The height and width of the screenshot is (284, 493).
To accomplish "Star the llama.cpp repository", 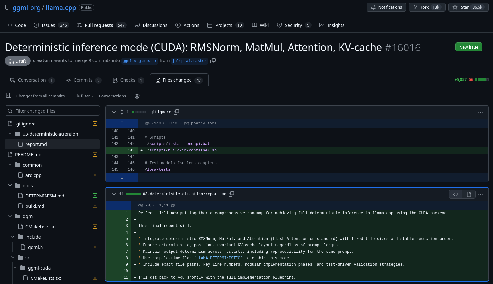I will tap(468, 7).
